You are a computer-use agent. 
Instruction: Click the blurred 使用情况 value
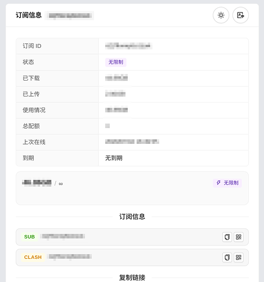[x=117, y=109]
